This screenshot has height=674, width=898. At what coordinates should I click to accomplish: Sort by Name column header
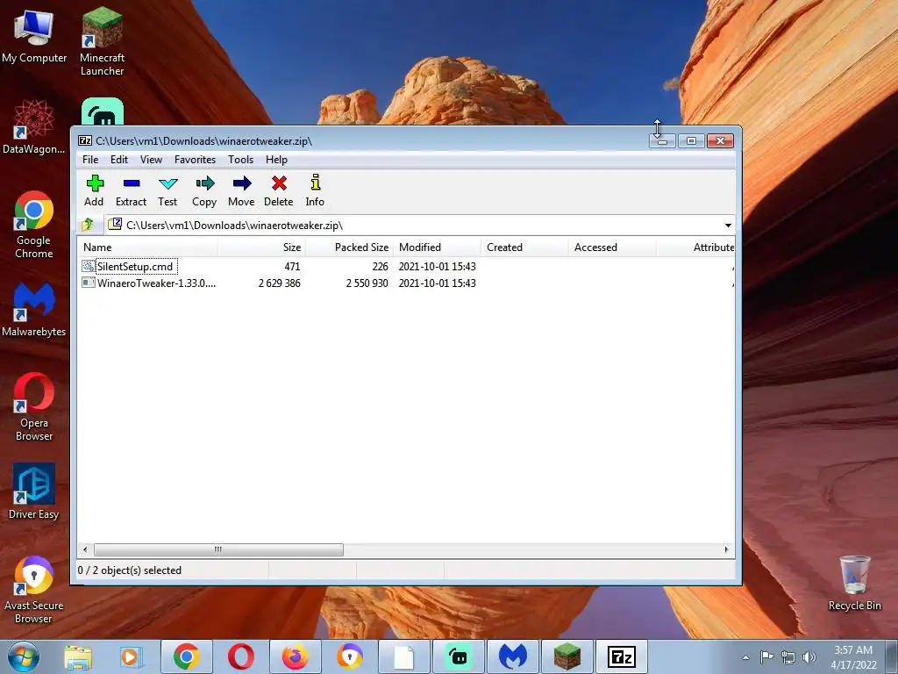147,247
